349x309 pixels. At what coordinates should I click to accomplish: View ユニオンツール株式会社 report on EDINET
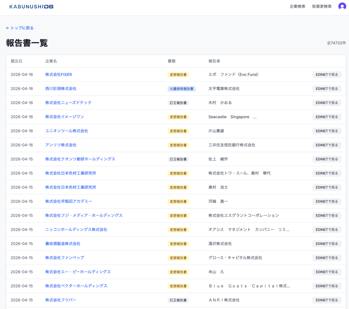(327, 131)
